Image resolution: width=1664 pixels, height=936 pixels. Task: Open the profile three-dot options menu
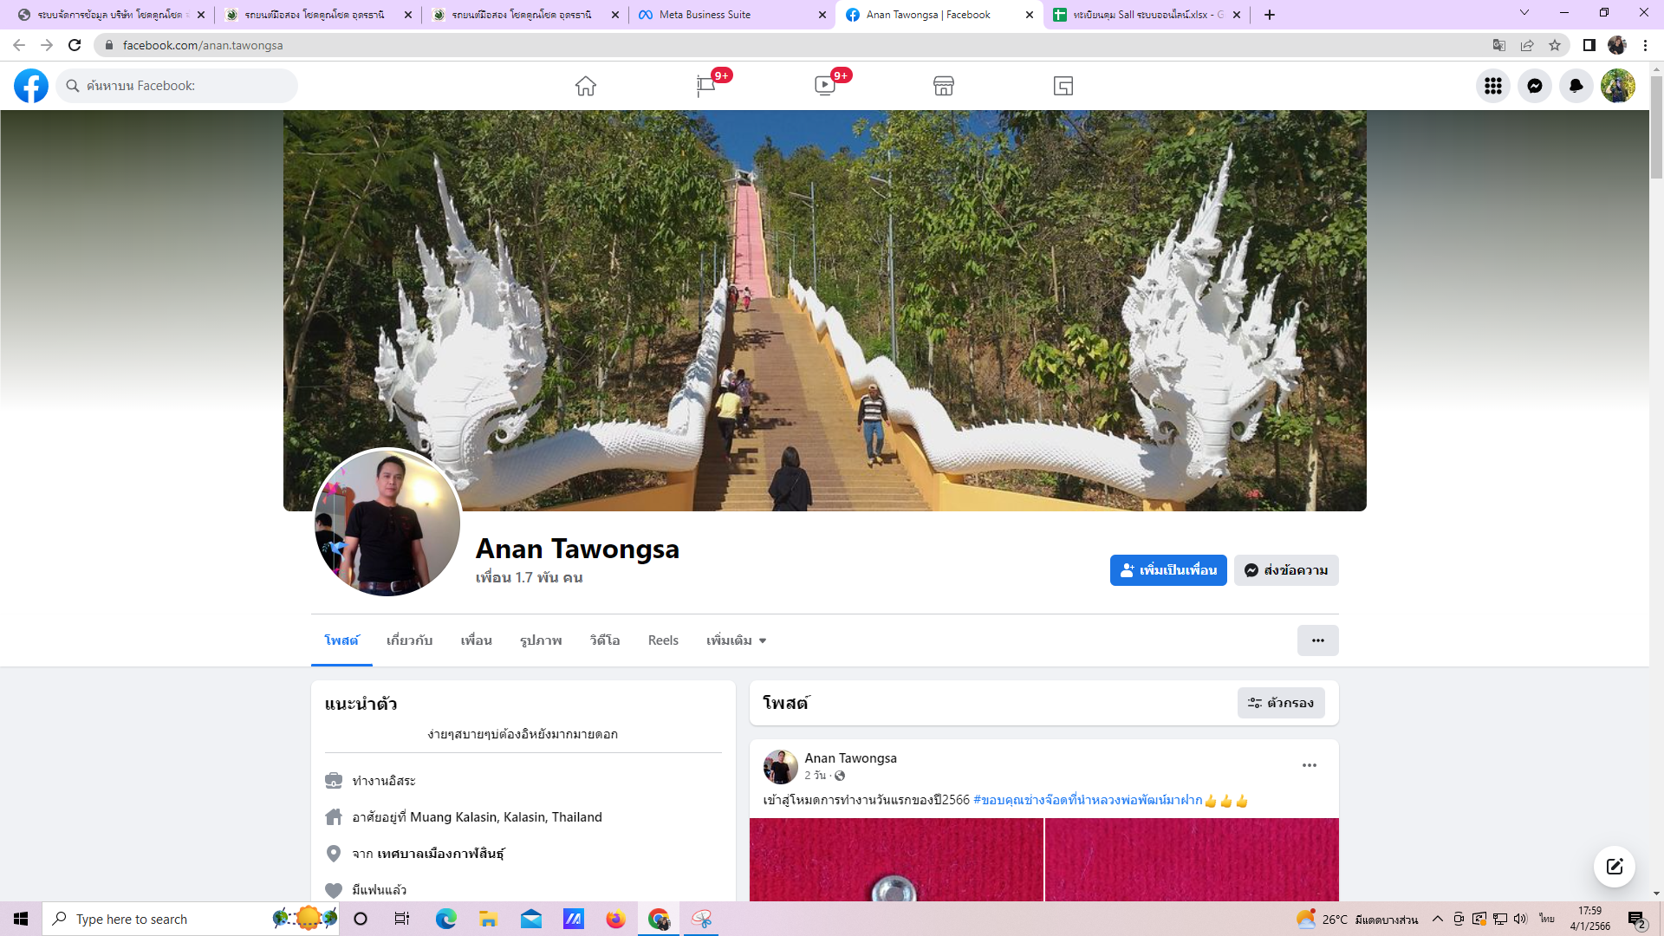click(1317, 640)
